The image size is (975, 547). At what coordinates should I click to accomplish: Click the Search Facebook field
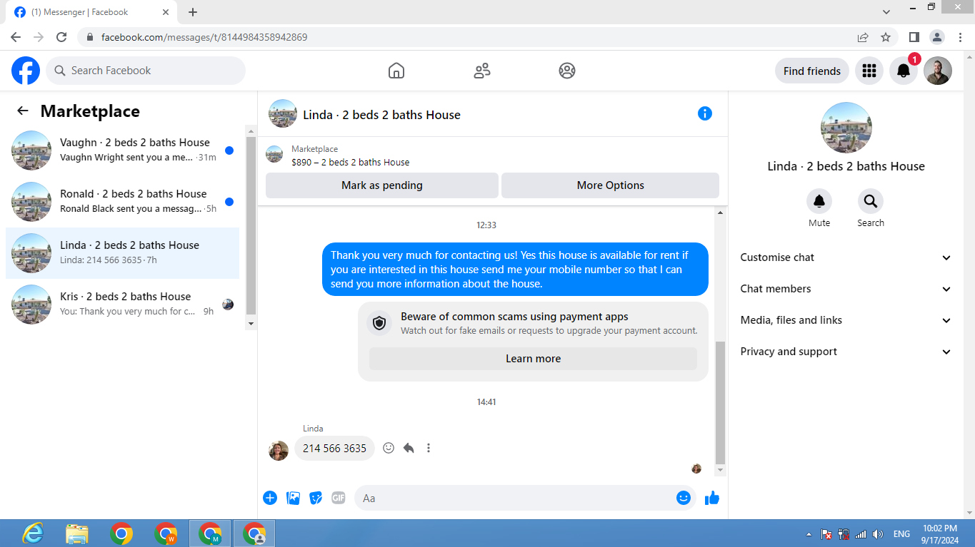(x=146, y=71)
